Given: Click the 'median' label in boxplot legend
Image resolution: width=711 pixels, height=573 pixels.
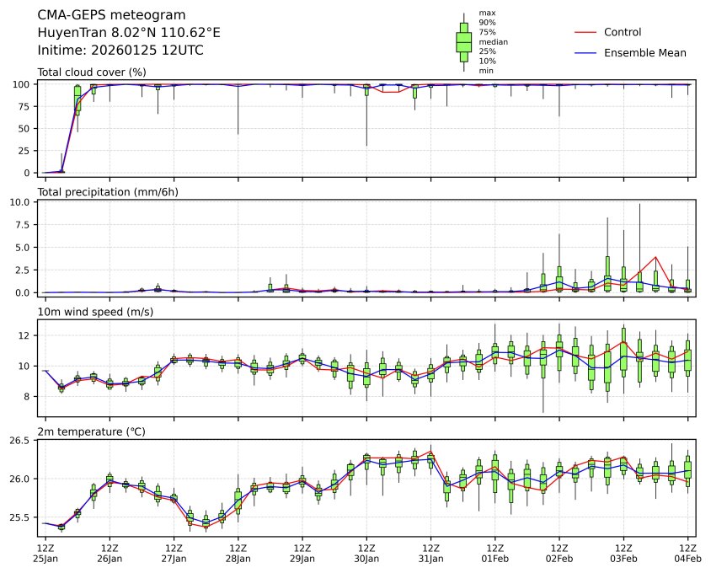Looking at the screenshot, I should [x=493, y=41].
